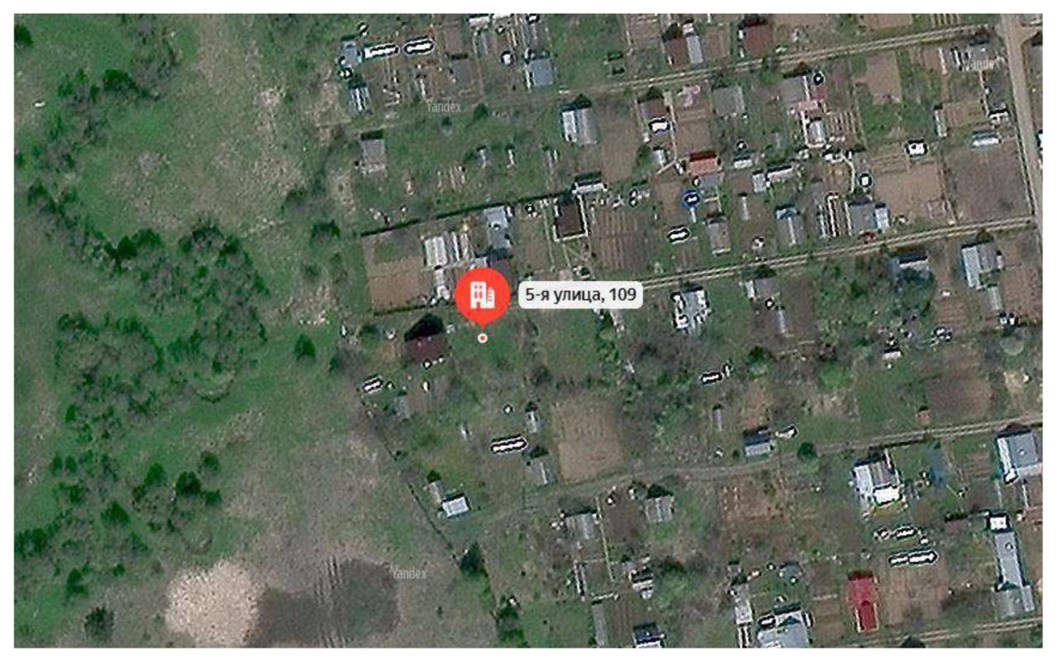
Task: Click the small red dot beneath the pin
Action: (x=483, y=337)
